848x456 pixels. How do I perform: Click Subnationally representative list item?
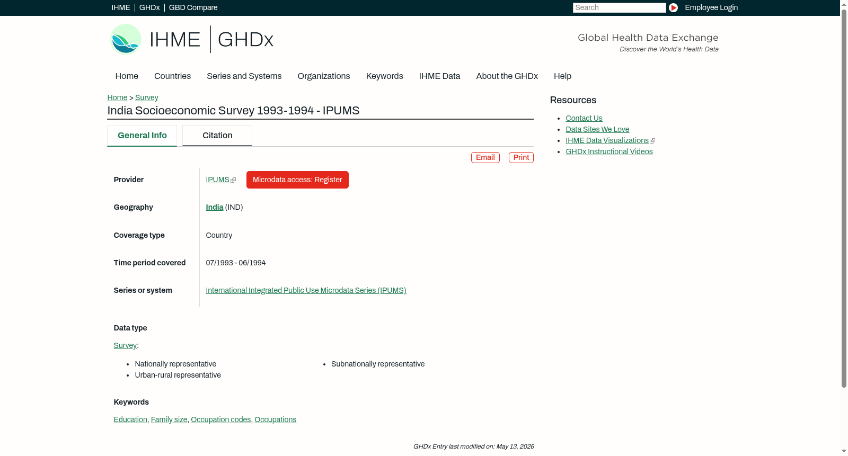(378, 364)
